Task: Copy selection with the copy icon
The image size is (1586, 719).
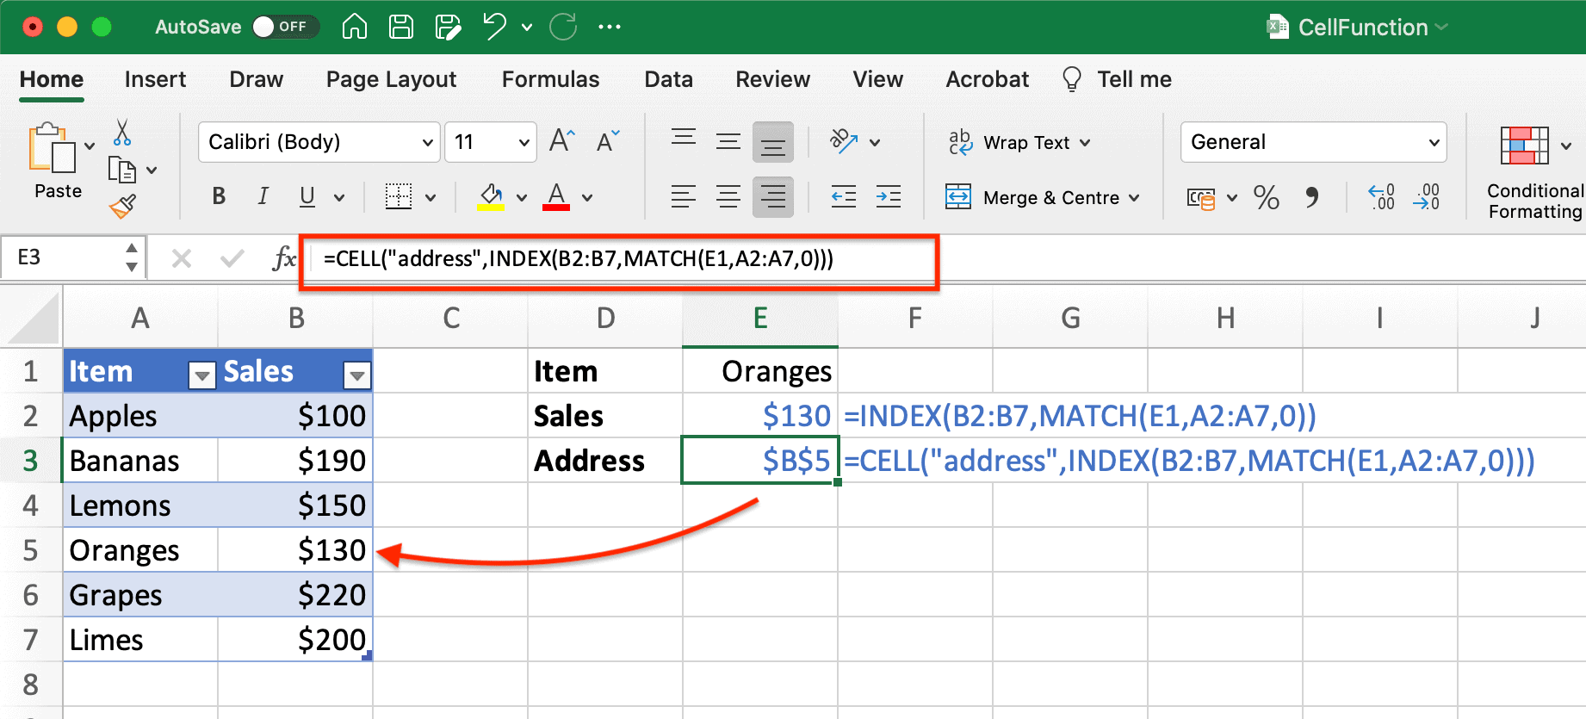Action: [122, 170]
